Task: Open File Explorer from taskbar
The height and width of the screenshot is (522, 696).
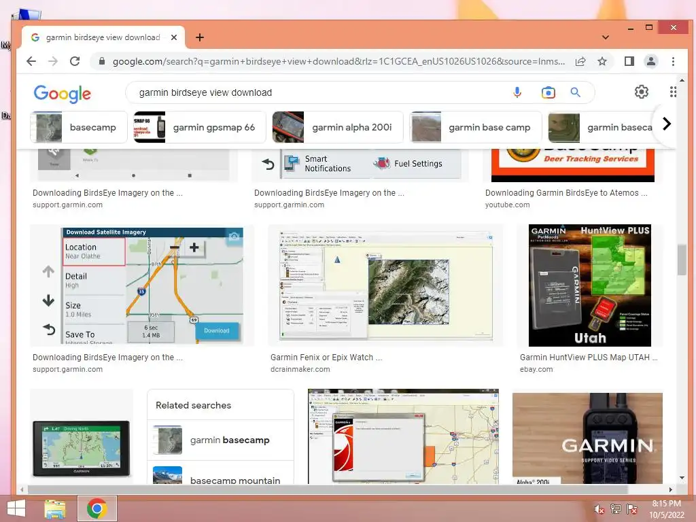Action: coord(55,508)
